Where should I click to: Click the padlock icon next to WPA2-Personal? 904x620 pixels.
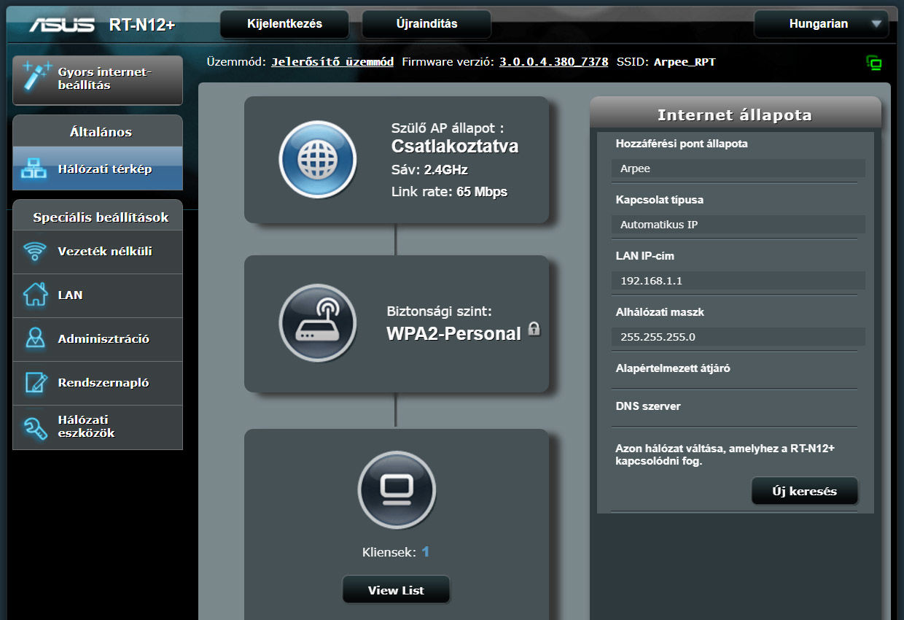coord(534,328)
